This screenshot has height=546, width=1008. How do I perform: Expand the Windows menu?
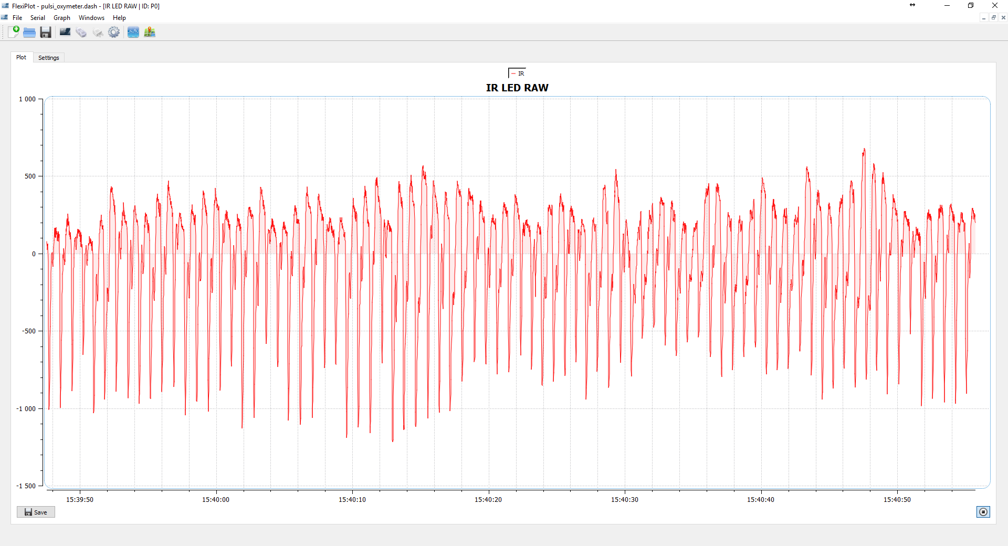tap(91, 18)
